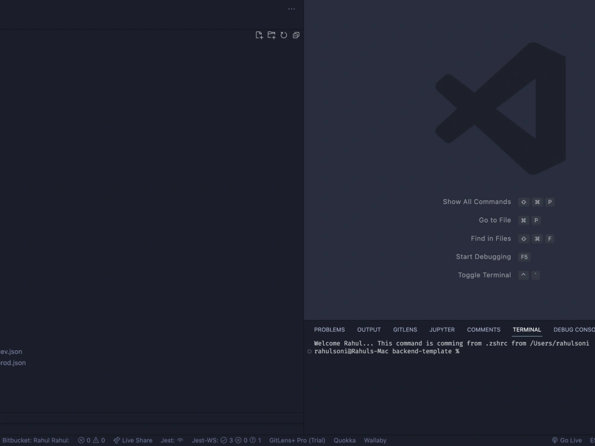
Task: Click Bitbucket: Rahul Rahul status entry
Action: [x=35, y=440]
